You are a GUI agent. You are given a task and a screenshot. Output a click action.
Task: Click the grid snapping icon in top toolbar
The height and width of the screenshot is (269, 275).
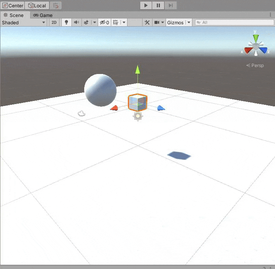[x=56, y=6]
